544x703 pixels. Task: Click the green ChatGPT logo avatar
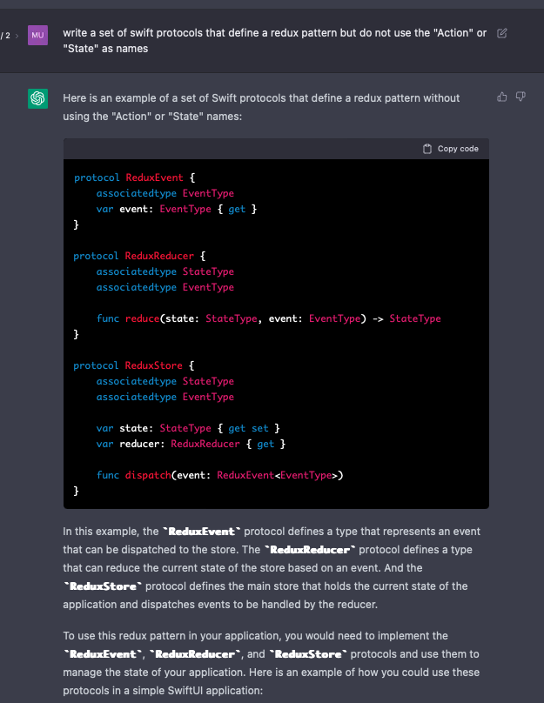(x=37, y=98)
